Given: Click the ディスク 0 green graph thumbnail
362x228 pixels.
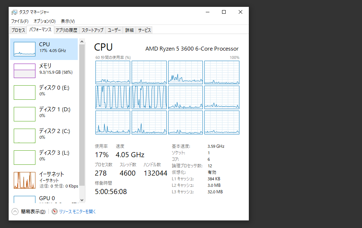Looking at the screenshot, I should [x=25, y=92].
